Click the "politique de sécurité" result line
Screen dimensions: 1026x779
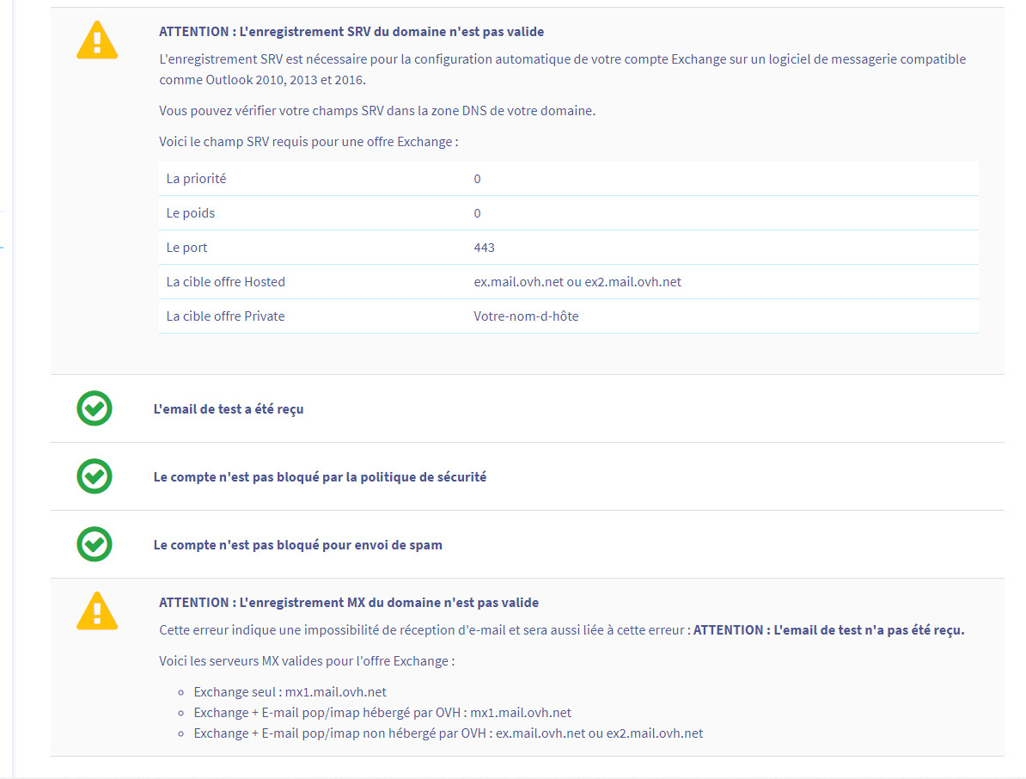(x=320, y=477)
